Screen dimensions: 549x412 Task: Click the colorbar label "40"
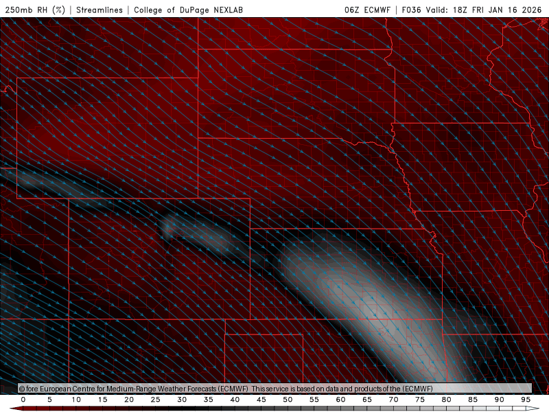pyautogui.click(x=235, y=400)
